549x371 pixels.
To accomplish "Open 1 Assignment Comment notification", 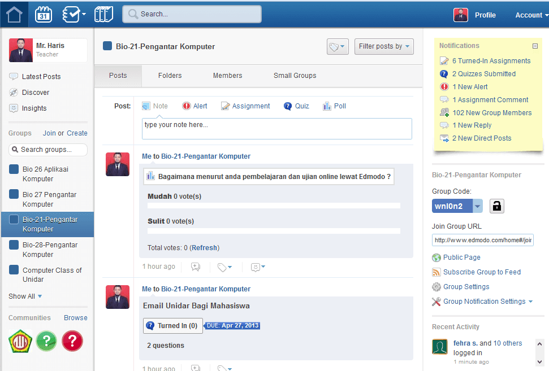I will point(490,99).
